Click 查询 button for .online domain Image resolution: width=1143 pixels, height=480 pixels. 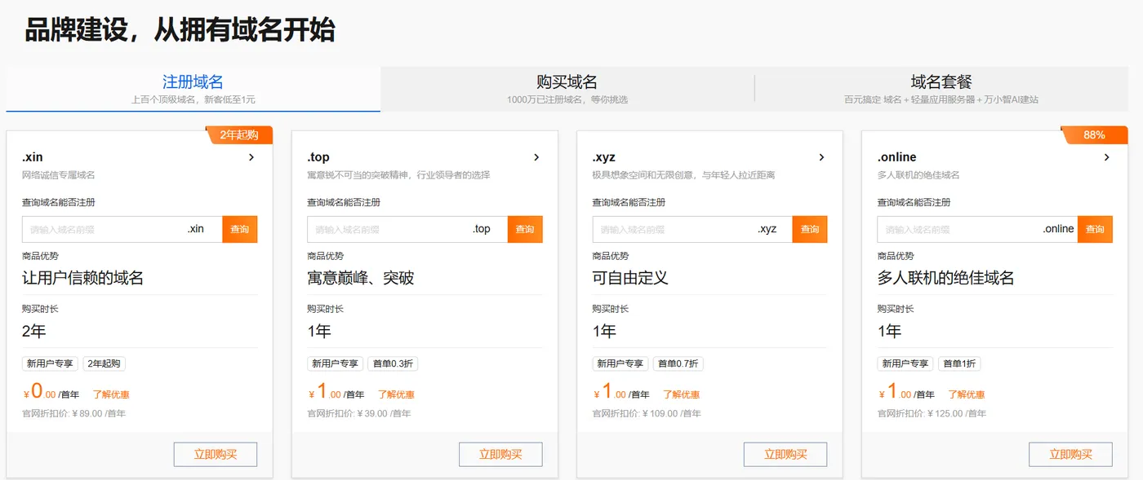click(1095, 229)
